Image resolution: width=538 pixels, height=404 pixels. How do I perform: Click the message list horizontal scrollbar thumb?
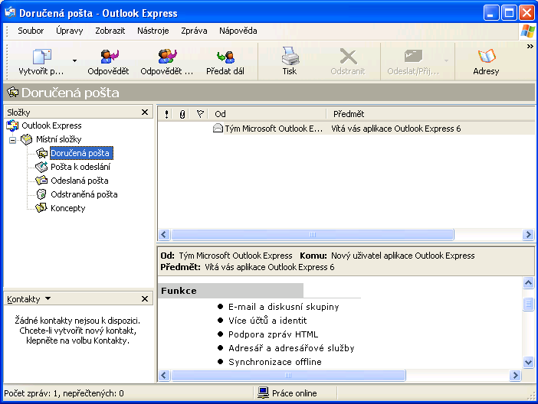pos(313,234)
